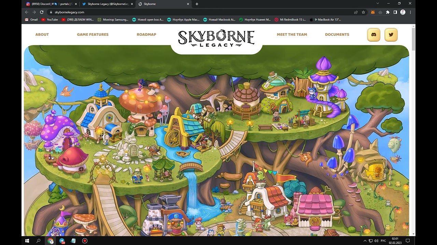The width and height of the screenshot is (437, 245).
Task: Open GAME FEATURES in site navigation
Action: coord(93,34)
